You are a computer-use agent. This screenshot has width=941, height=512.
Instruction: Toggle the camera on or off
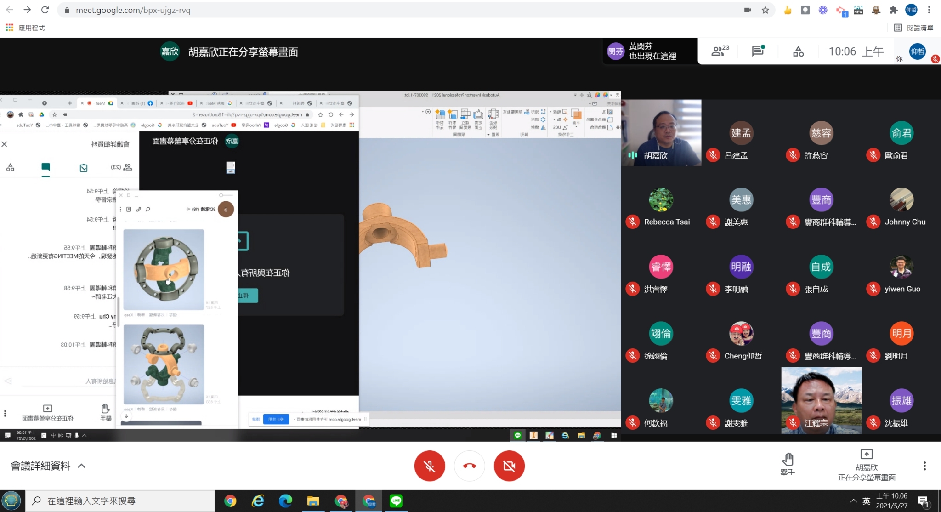[509, 466]
